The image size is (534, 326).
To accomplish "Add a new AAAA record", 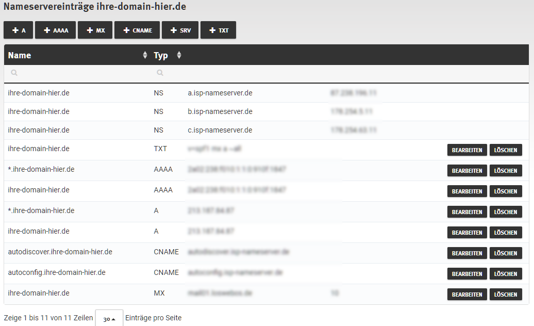I will pyautogui.click(x=56, y=30).
